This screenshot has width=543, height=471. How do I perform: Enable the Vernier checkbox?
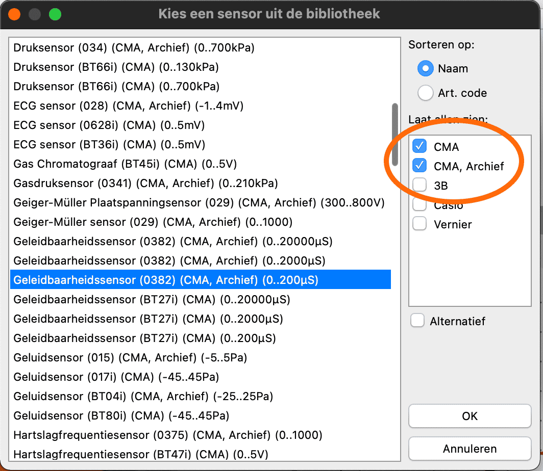click(x=419, y=224)
